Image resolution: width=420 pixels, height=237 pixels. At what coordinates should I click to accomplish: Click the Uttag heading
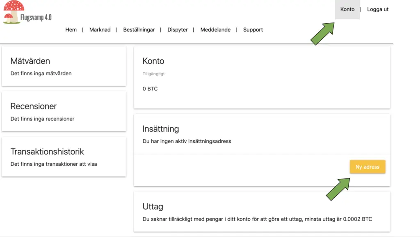click(153, 207)
